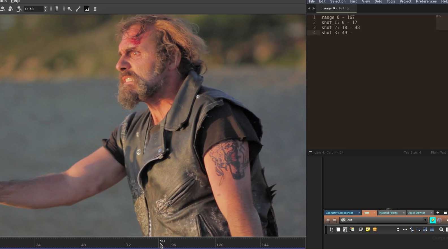Click the orange network box icon
Screen dimensions: 448x249
pos(375,230)
